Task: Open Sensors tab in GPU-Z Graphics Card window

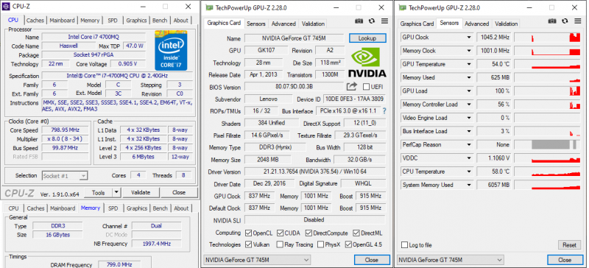Action: 256,24
